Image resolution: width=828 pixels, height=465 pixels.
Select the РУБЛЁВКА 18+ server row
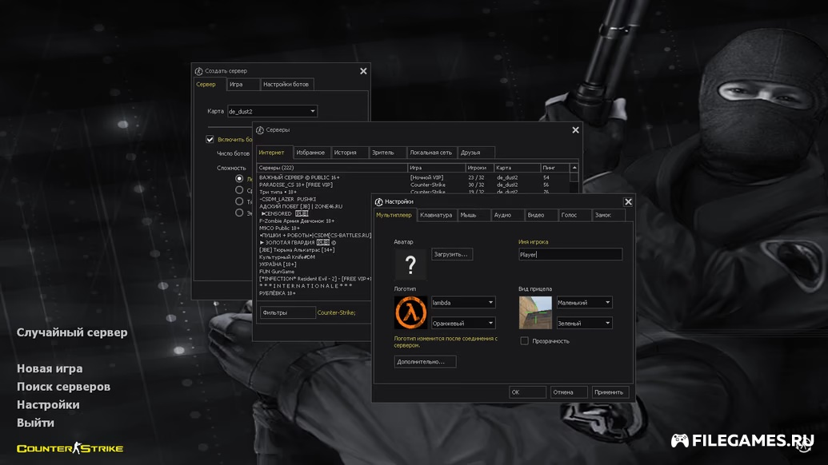click(314, 293)
